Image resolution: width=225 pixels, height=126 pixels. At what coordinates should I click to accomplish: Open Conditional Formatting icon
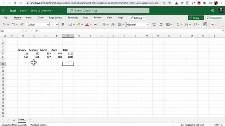point(168,24)
